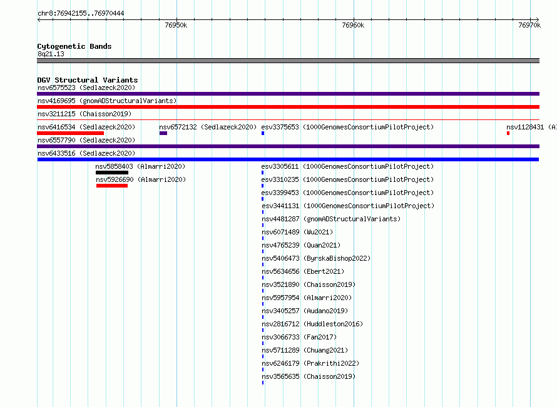Click the nsv3066733 (Fan2017) label
Image resolution: width=557 pixels, height=407 pixels.
pyautogui.click(x=299, y=337)
